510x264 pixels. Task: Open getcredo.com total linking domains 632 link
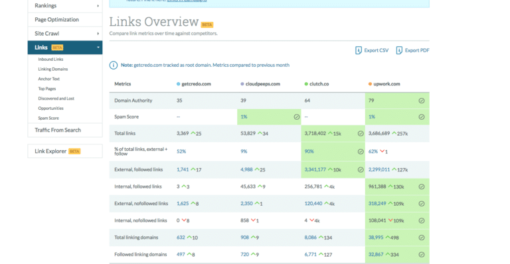[x=181, y=238]
